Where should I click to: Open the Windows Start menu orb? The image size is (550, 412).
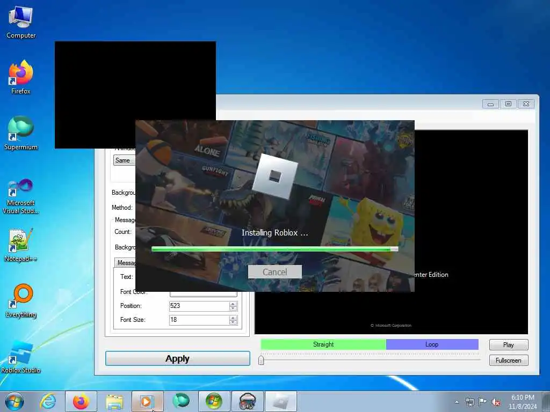15,401
